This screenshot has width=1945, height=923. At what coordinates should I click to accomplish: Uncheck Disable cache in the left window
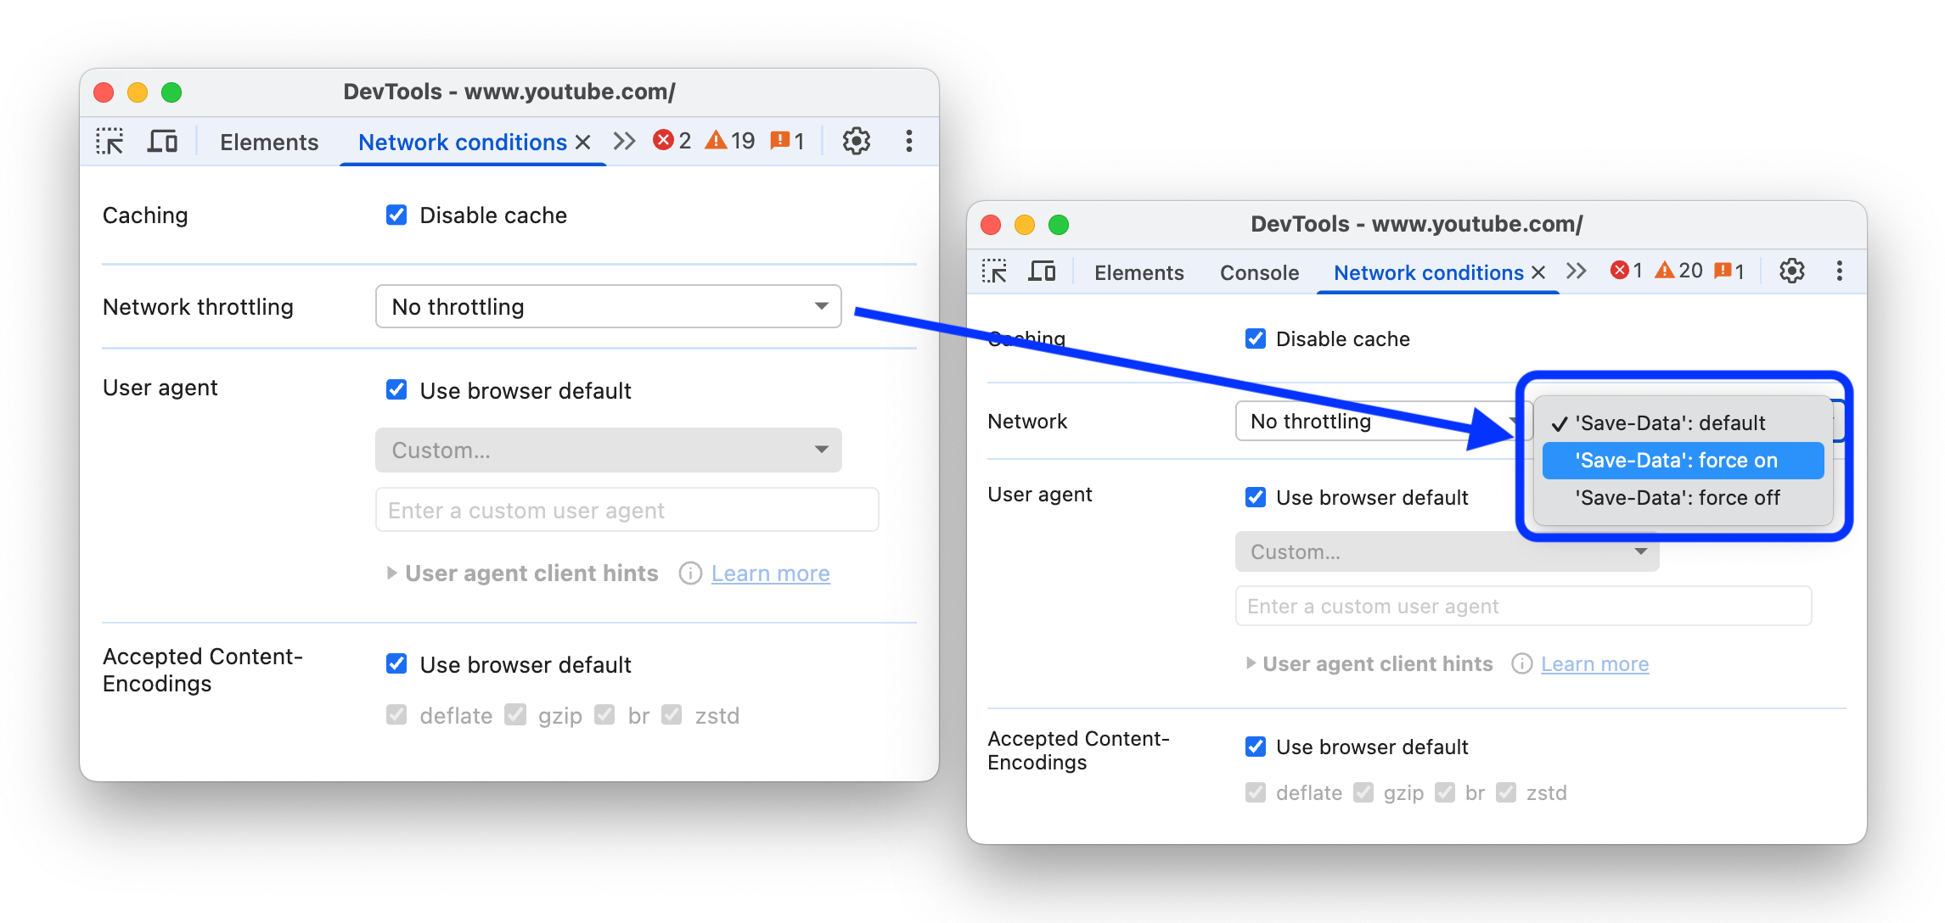coord(396,215)
